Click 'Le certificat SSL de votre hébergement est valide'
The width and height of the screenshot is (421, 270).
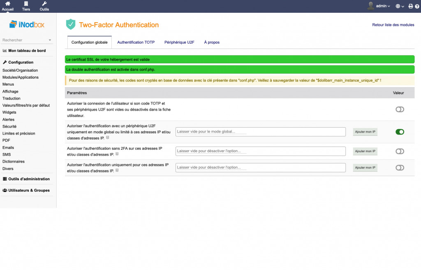[x=108, y=59]
